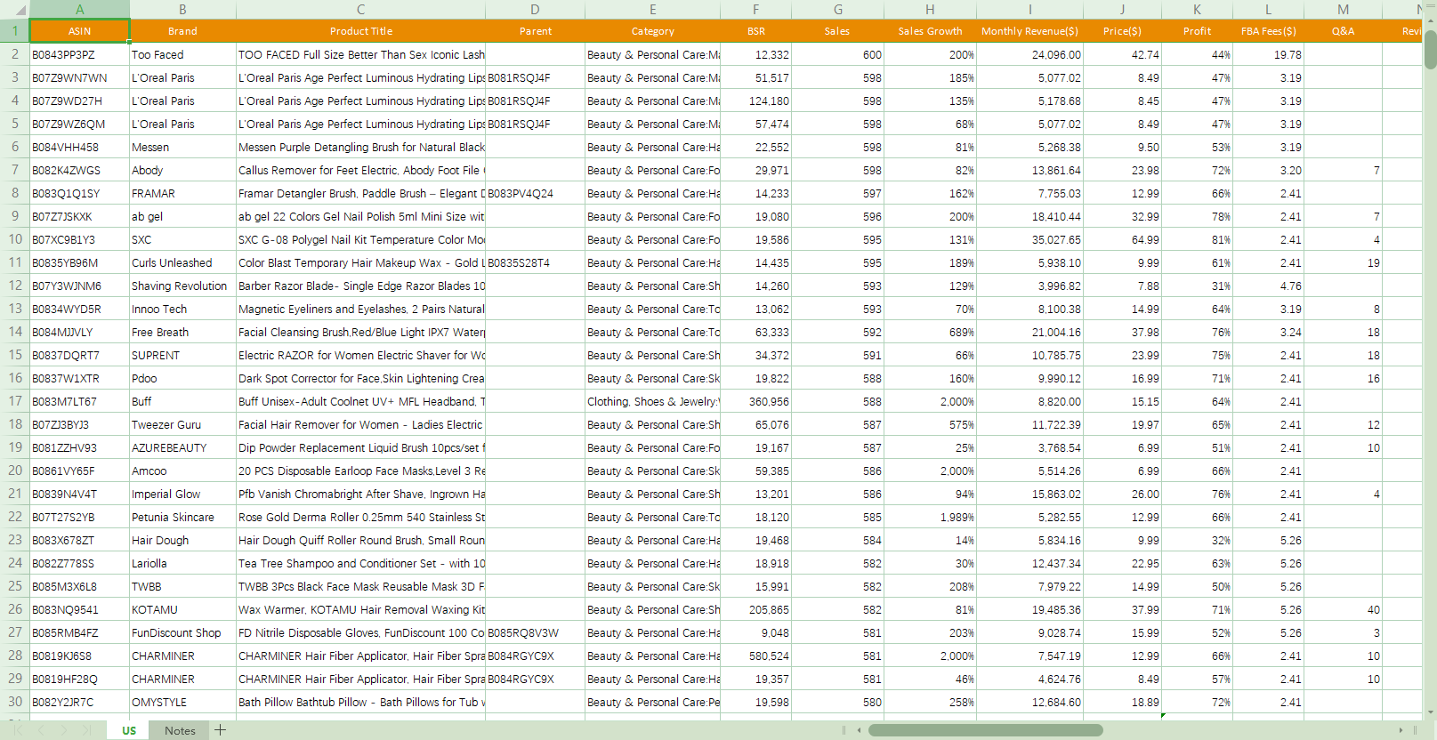Select column C header

360,9
